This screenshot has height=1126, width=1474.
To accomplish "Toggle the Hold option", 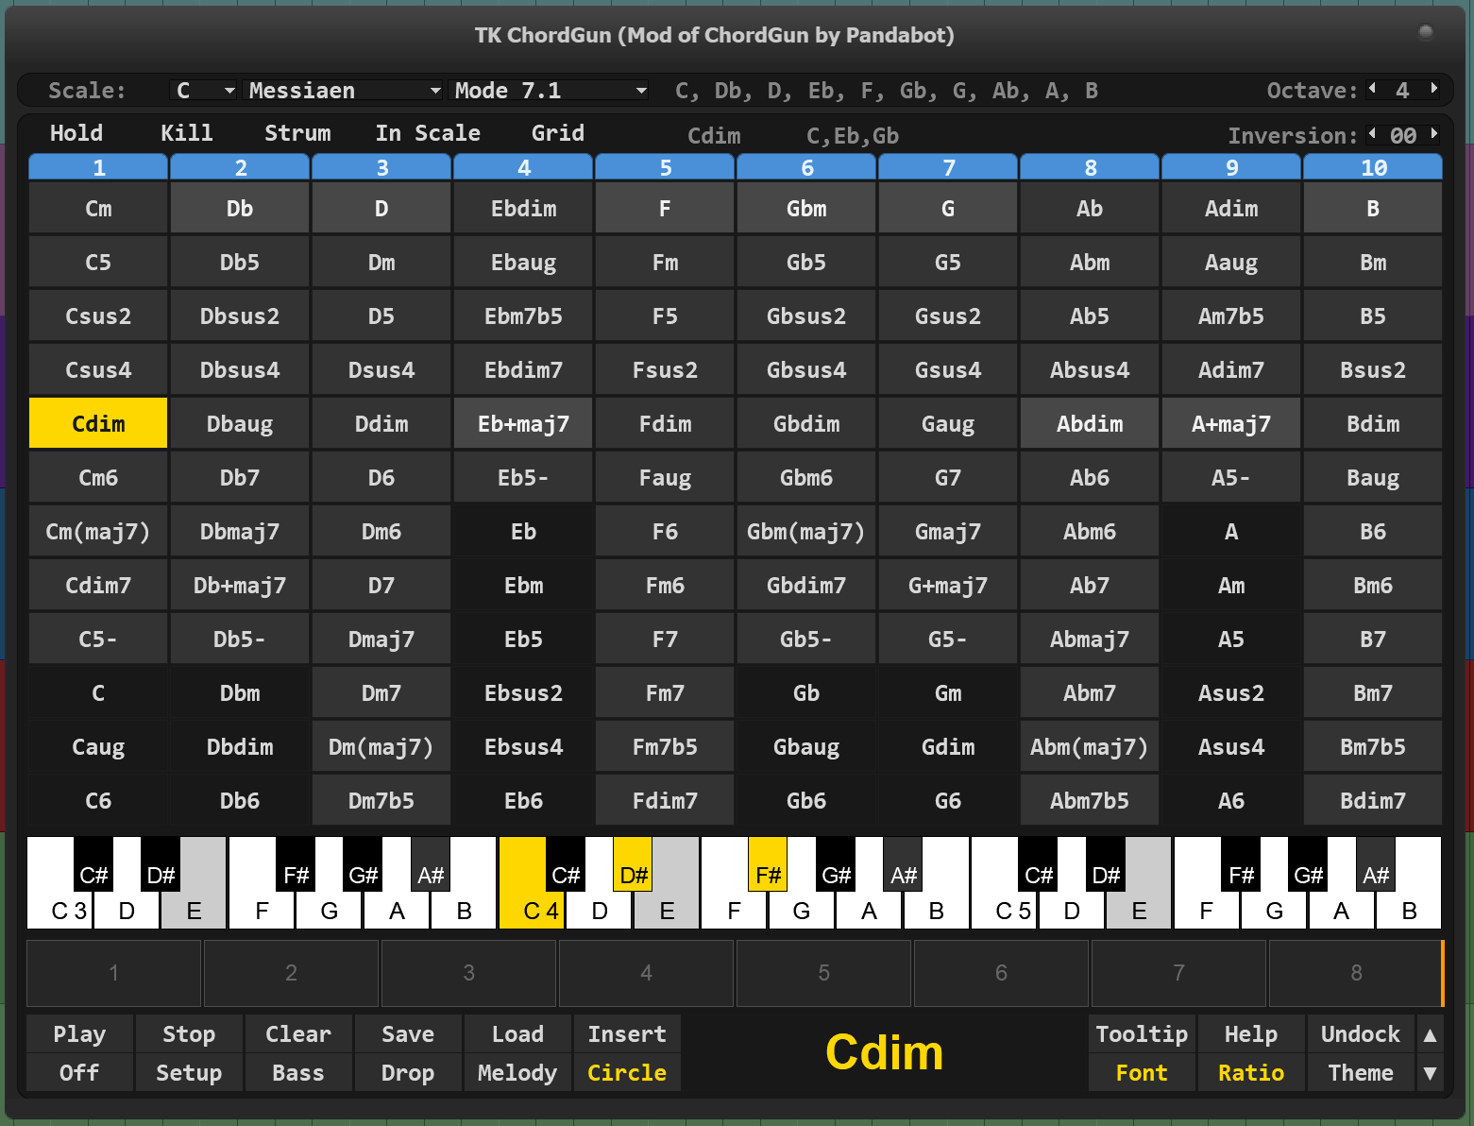I will click(x=76, y=133).
